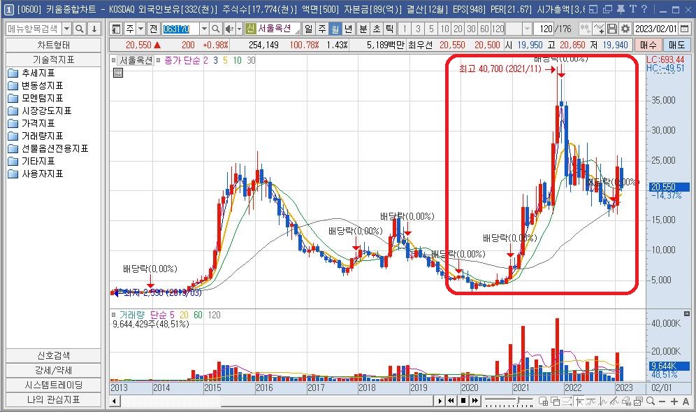The width and height of the screenshot is (696, 412).
Task: Click the dotted chart arrows icon at bottom
Action: [x=567, y=401]
